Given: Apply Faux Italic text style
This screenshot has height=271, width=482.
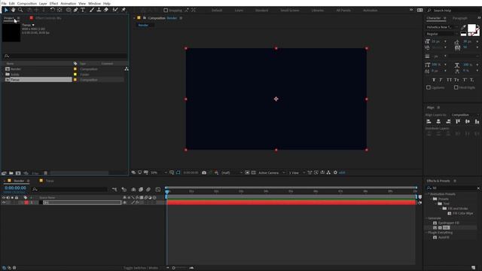Looking at the screenshot, I should click(x=441, y=80).
